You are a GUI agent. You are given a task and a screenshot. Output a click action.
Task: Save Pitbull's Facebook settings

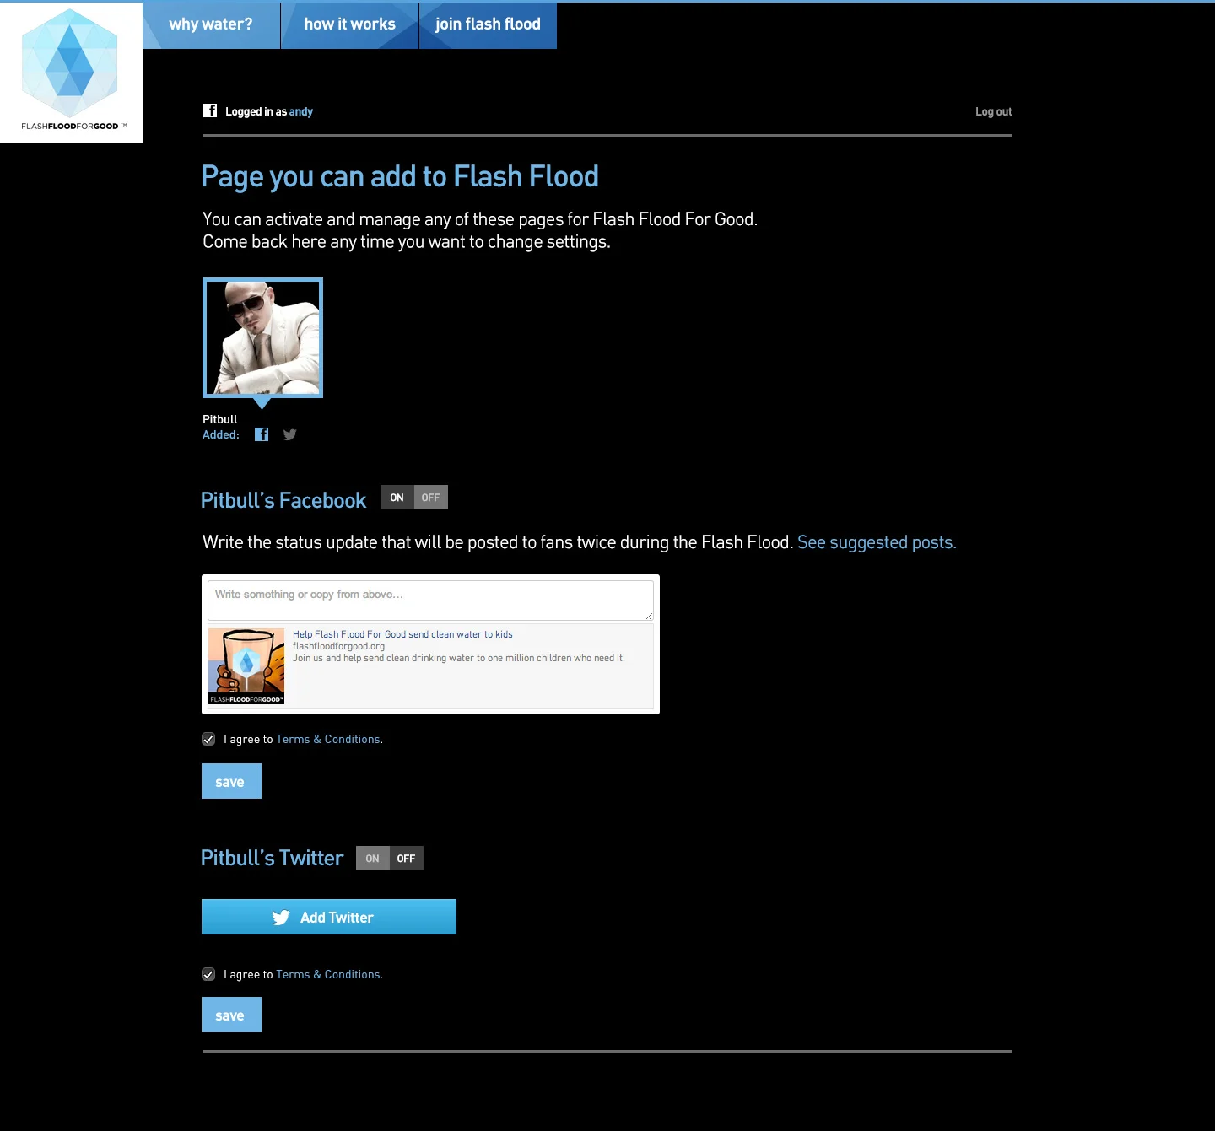(230, 781)
